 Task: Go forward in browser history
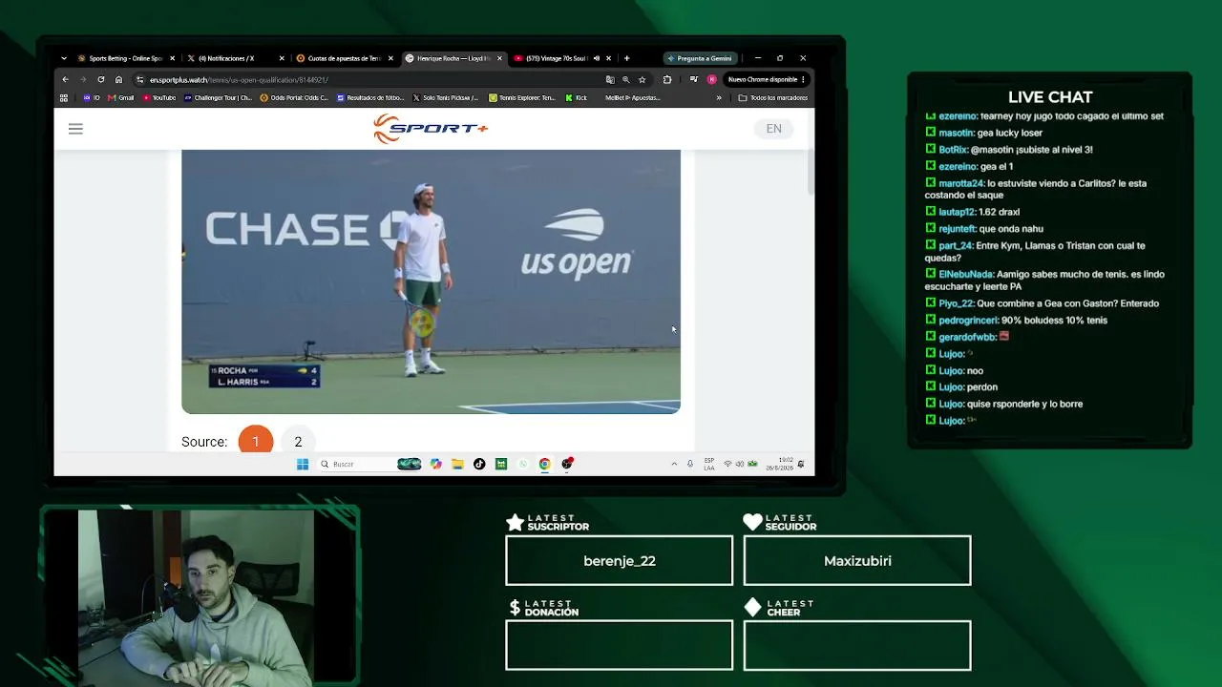point(83,79)
